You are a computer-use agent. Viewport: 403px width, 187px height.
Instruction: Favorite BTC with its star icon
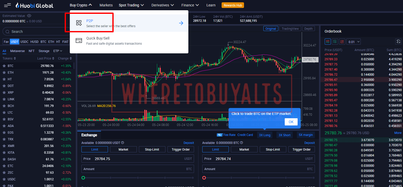[4, 66]
